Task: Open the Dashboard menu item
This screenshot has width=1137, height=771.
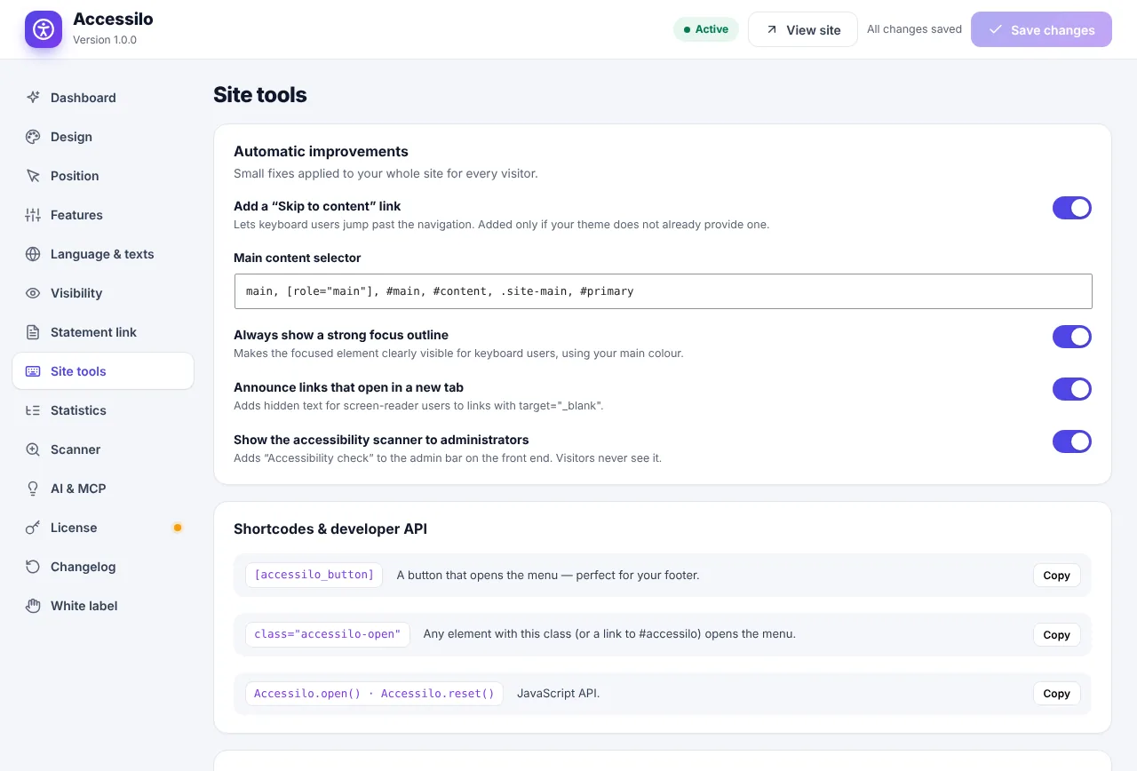Action: (103, 98)
